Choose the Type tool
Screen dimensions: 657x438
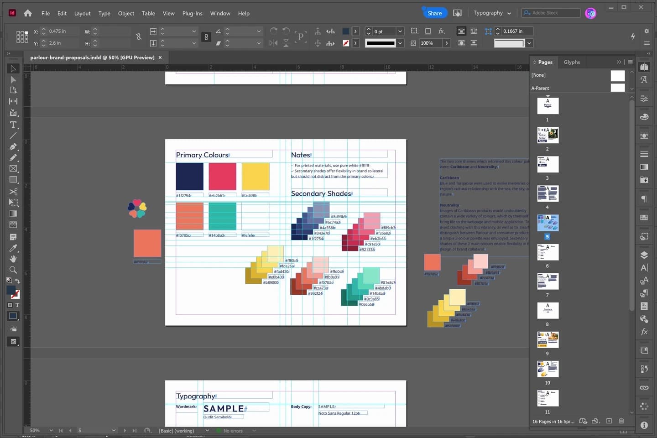[13, 125]
